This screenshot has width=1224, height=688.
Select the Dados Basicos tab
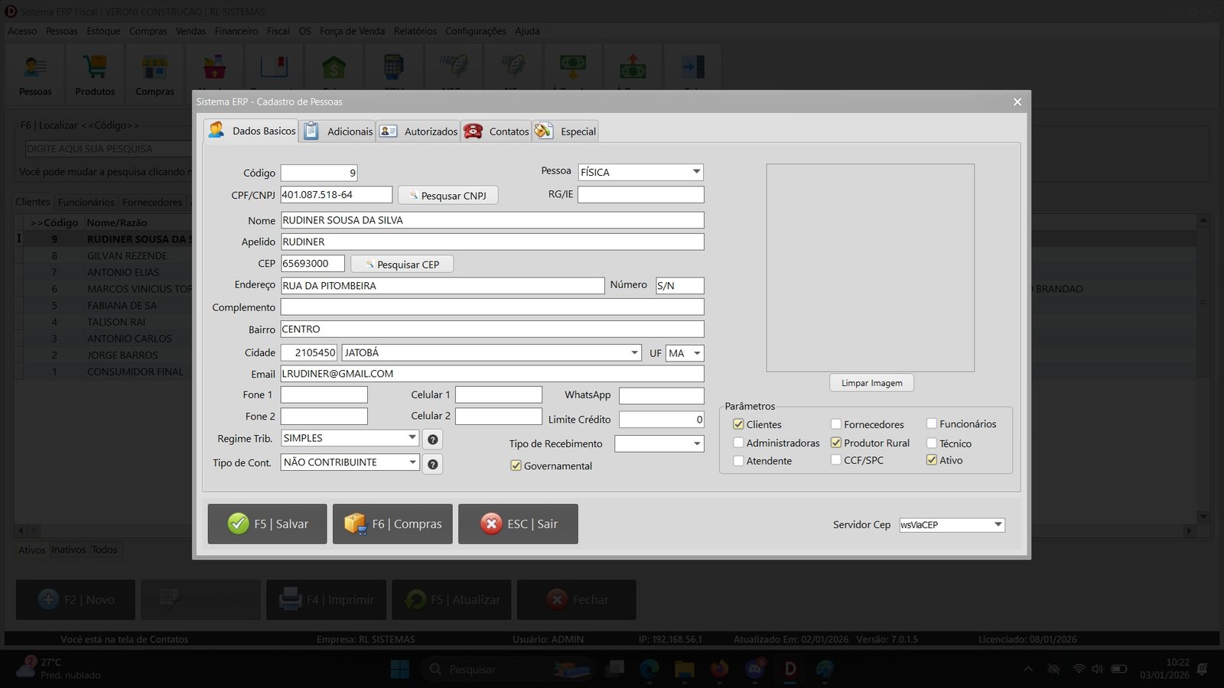252,131
